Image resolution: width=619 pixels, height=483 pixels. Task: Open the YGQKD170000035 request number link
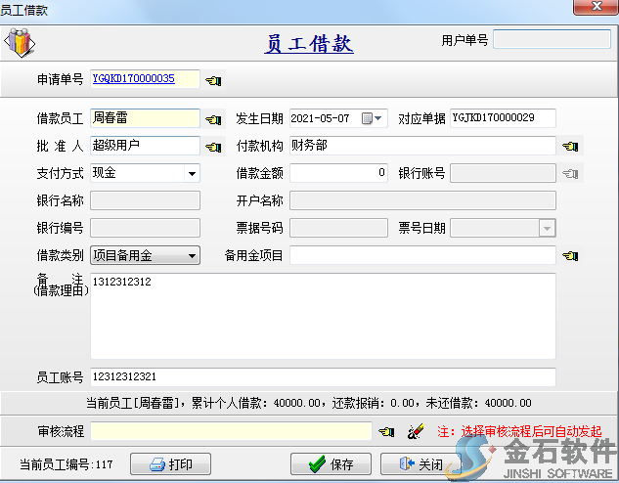(134, 79)
